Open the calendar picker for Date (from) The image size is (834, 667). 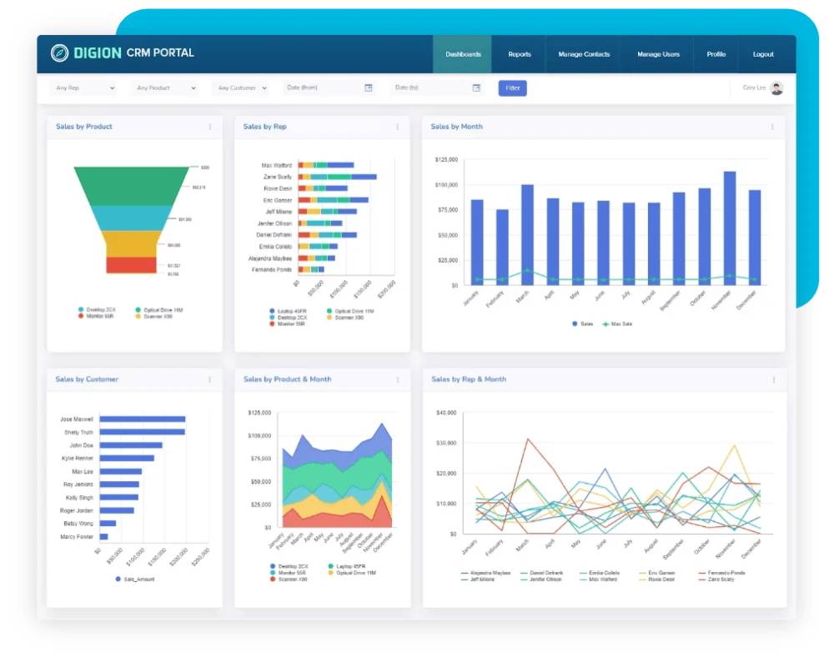click(x=368, y=88)
